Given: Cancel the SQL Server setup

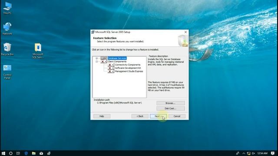Looking at the screenshot, I should [x=177, y=116].
